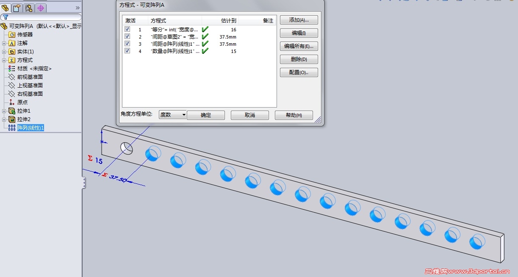Image resolution: width=518 pixels, height=277 pixels.
Task: Select the "间距@阵列(线性)1" equation row
Action: point(199,44)
